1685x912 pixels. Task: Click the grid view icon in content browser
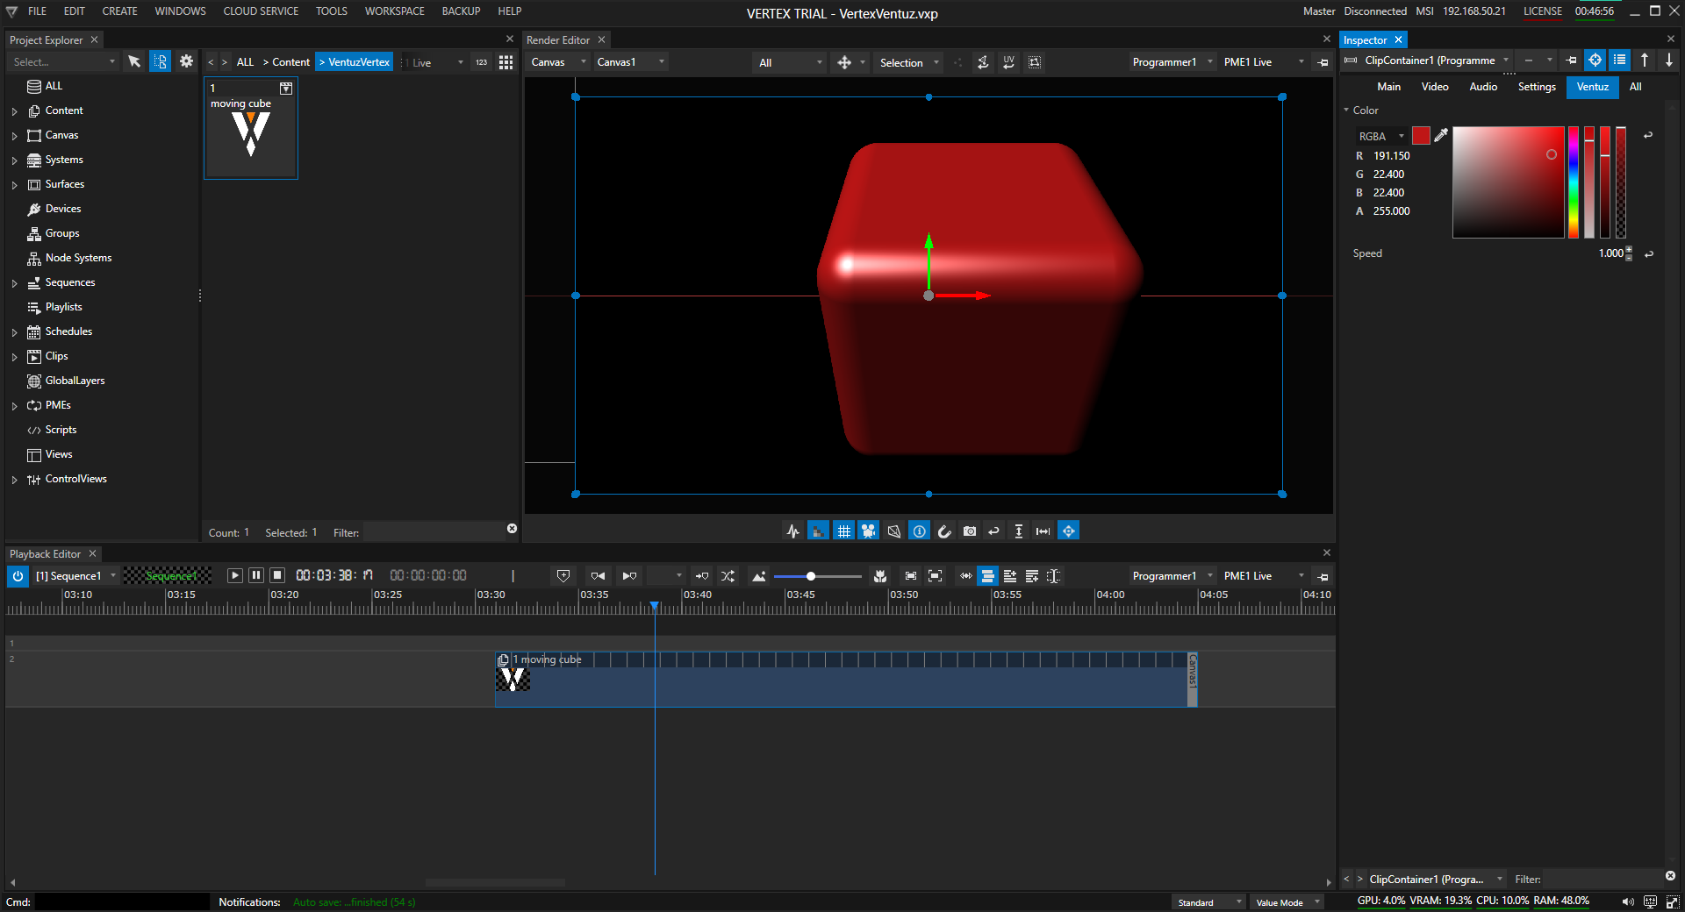[505, 62]
